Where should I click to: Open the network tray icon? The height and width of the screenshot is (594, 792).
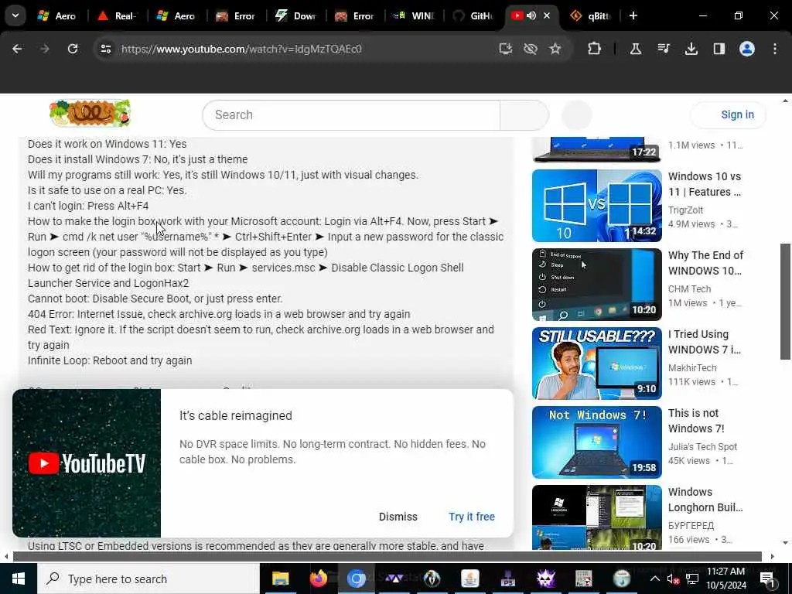(692, 579)
